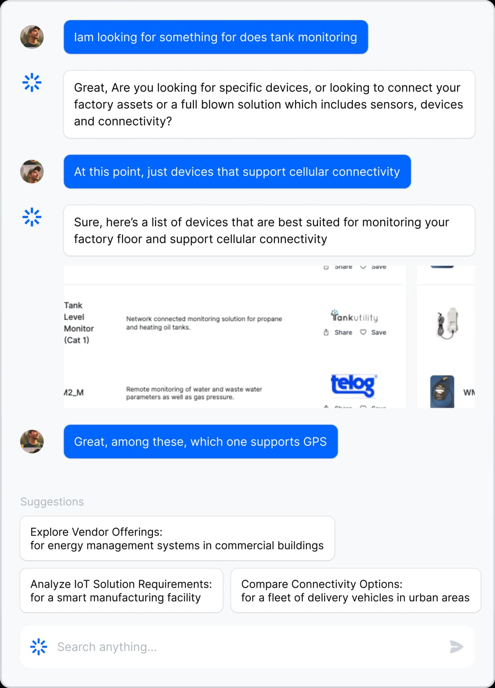Click the Share label for Tankutility
495x688 pixels.
343,332
